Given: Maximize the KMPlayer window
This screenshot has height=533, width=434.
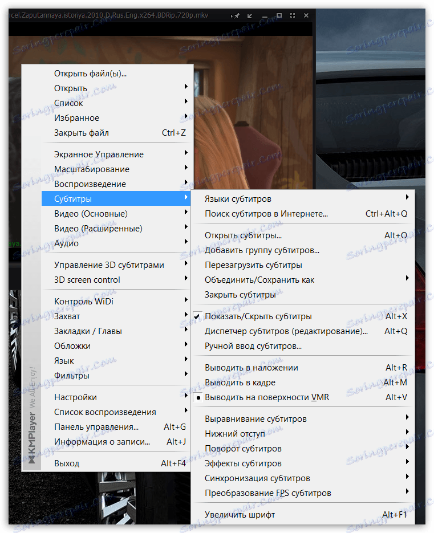Looking at the screenshot, I should 279,15.
